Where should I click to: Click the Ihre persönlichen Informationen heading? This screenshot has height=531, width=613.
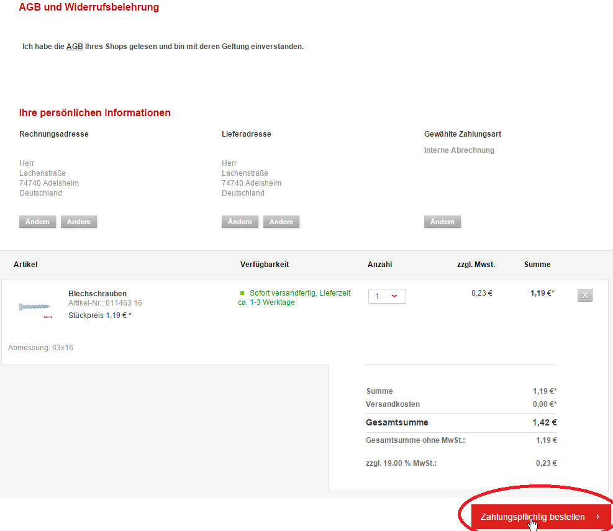(x=95, y=112)
